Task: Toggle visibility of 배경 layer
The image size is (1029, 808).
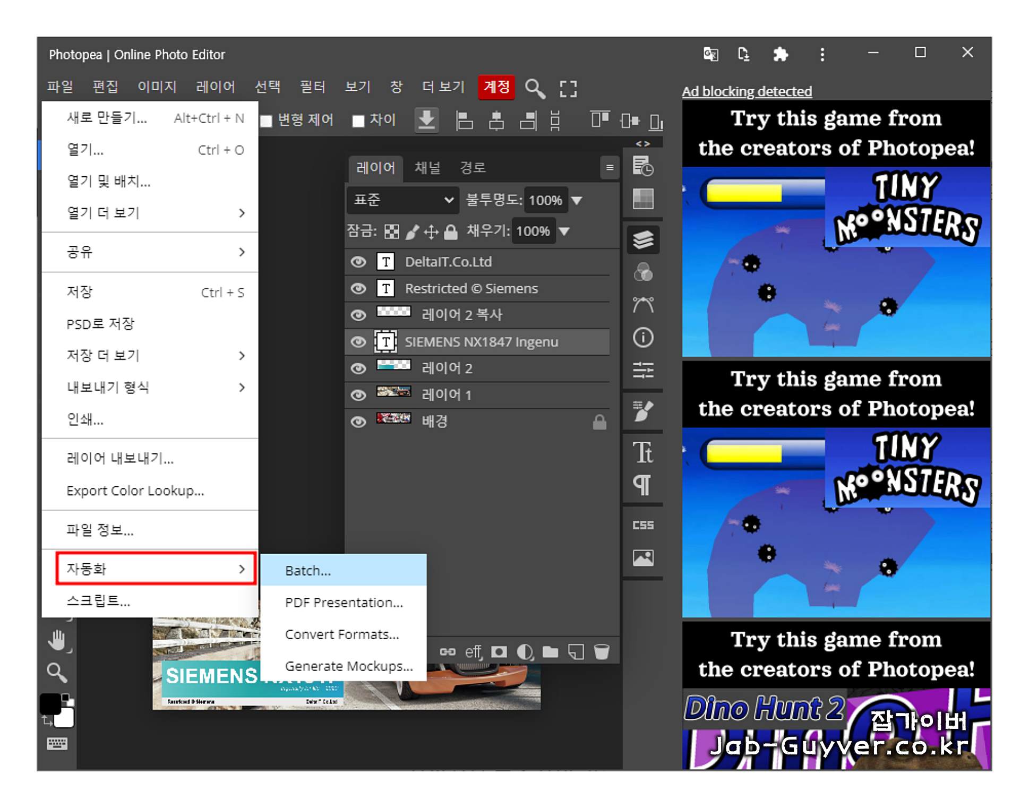Action: (358, 422)
